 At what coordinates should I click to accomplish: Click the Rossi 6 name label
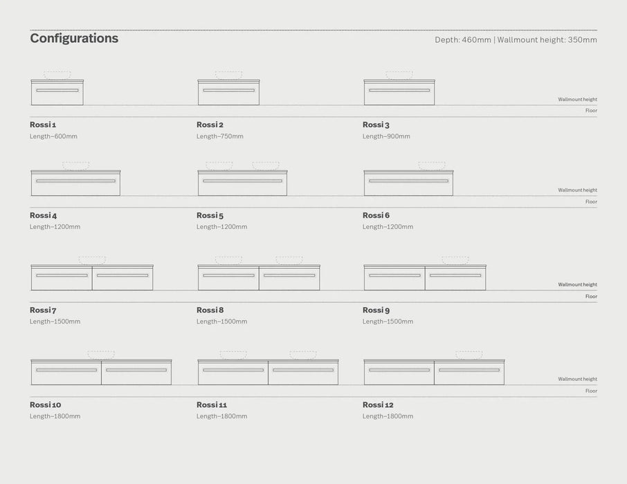point(376,216)
